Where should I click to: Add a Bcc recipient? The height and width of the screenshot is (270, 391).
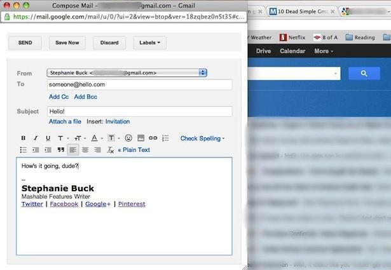coord(86,97)
